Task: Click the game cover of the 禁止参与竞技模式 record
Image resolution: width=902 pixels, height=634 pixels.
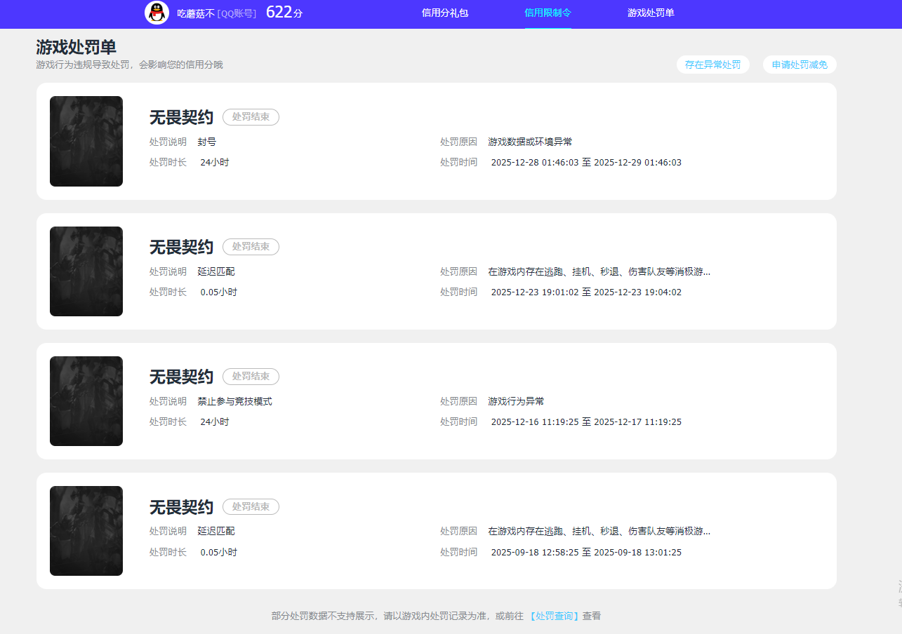Action: [86, 400]
